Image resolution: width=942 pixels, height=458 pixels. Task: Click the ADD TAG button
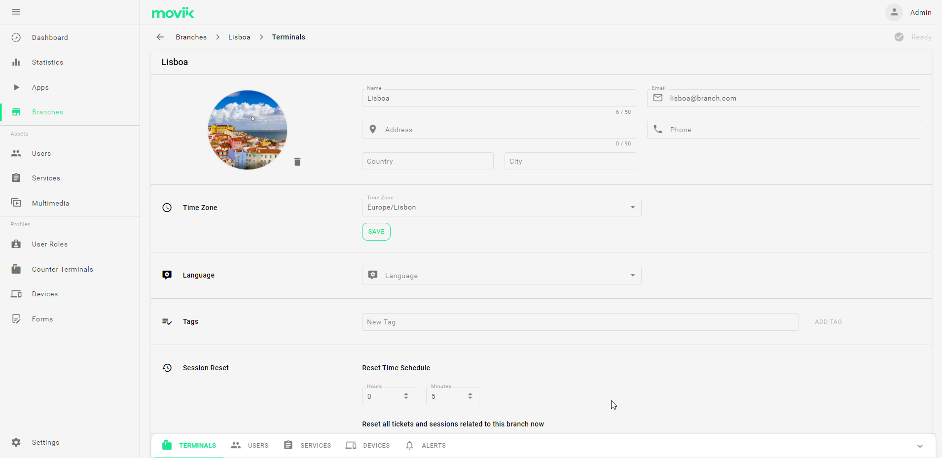(829, 322)
